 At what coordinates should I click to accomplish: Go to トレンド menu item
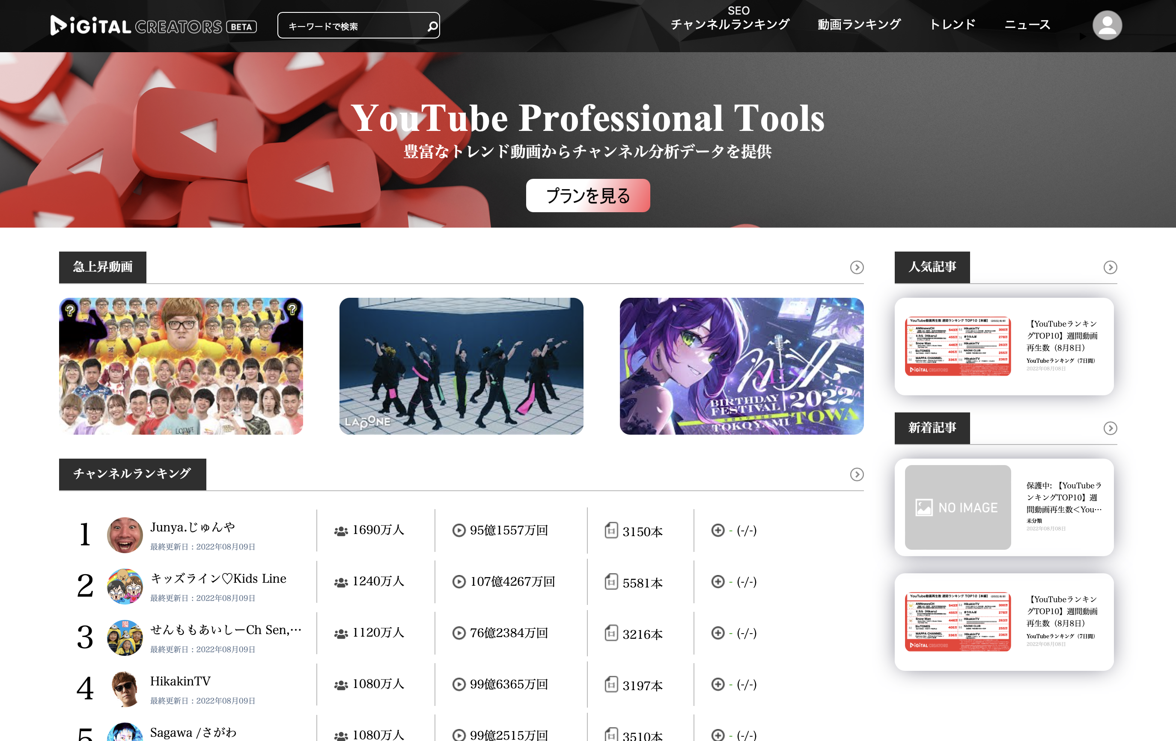(x=953, y=24)
